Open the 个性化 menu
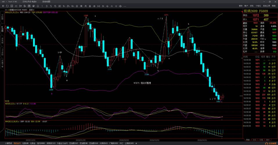The width and height of the screenshot is (278, 145). [258, 6]
